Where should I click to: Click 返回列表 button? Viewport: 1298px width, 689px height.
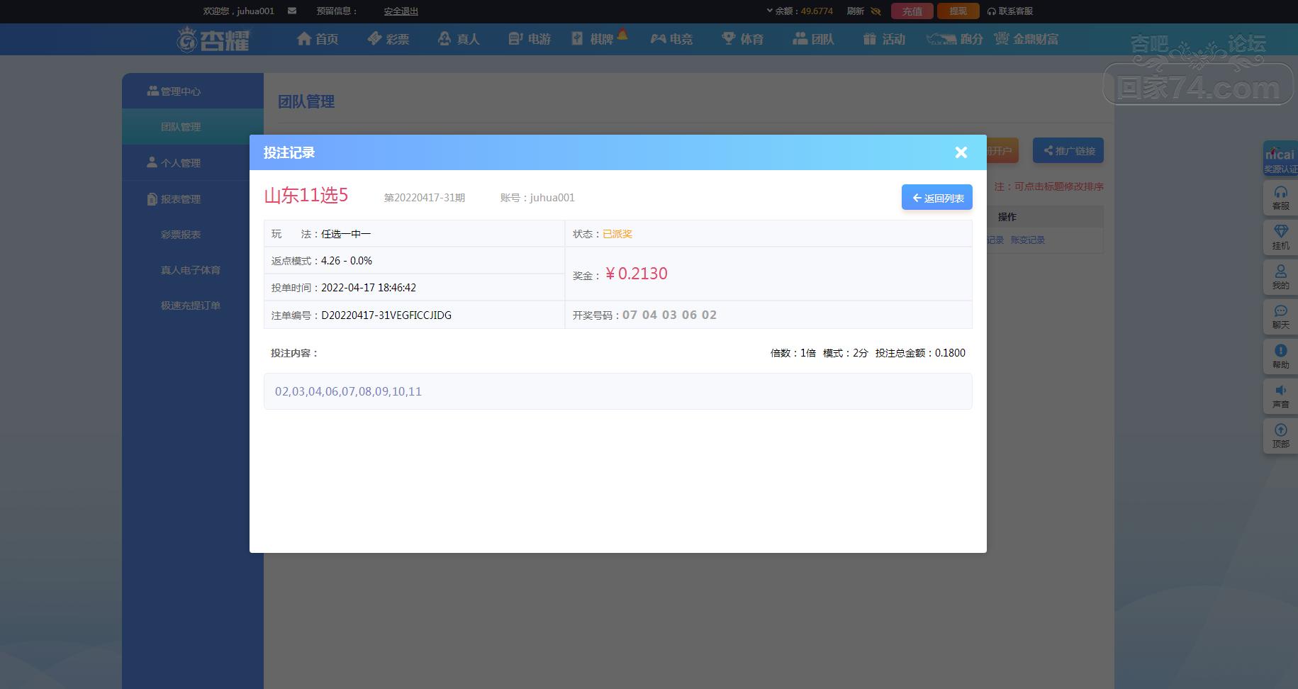tap(936, 198)
